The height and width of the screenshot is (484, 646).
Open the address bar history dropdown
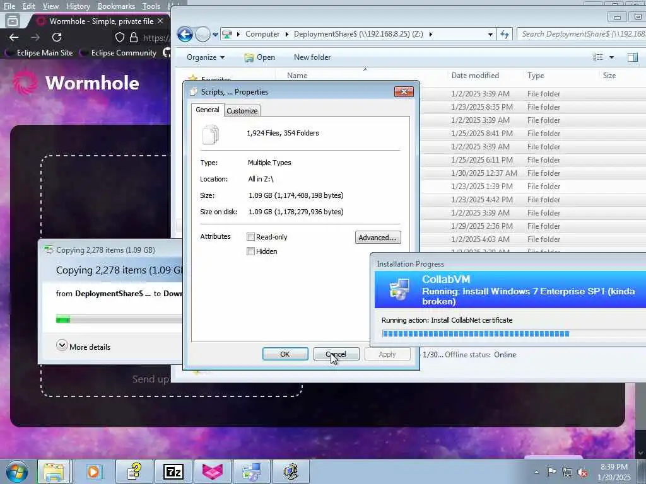(x=490, y=35)
